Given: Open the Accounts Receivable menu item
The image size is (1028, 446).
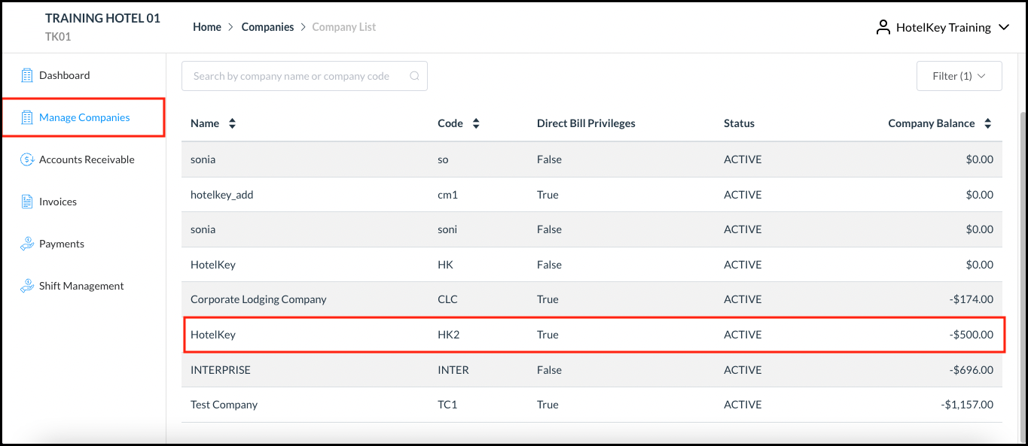Looking at the screenshot, I should [87, 159].
